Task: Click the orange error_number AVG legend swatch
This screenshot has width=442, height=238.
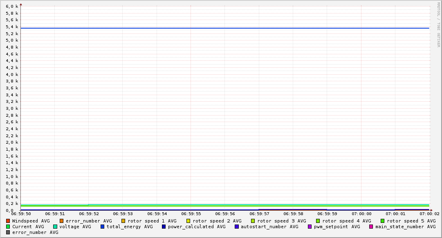Action: pos(62,221)
